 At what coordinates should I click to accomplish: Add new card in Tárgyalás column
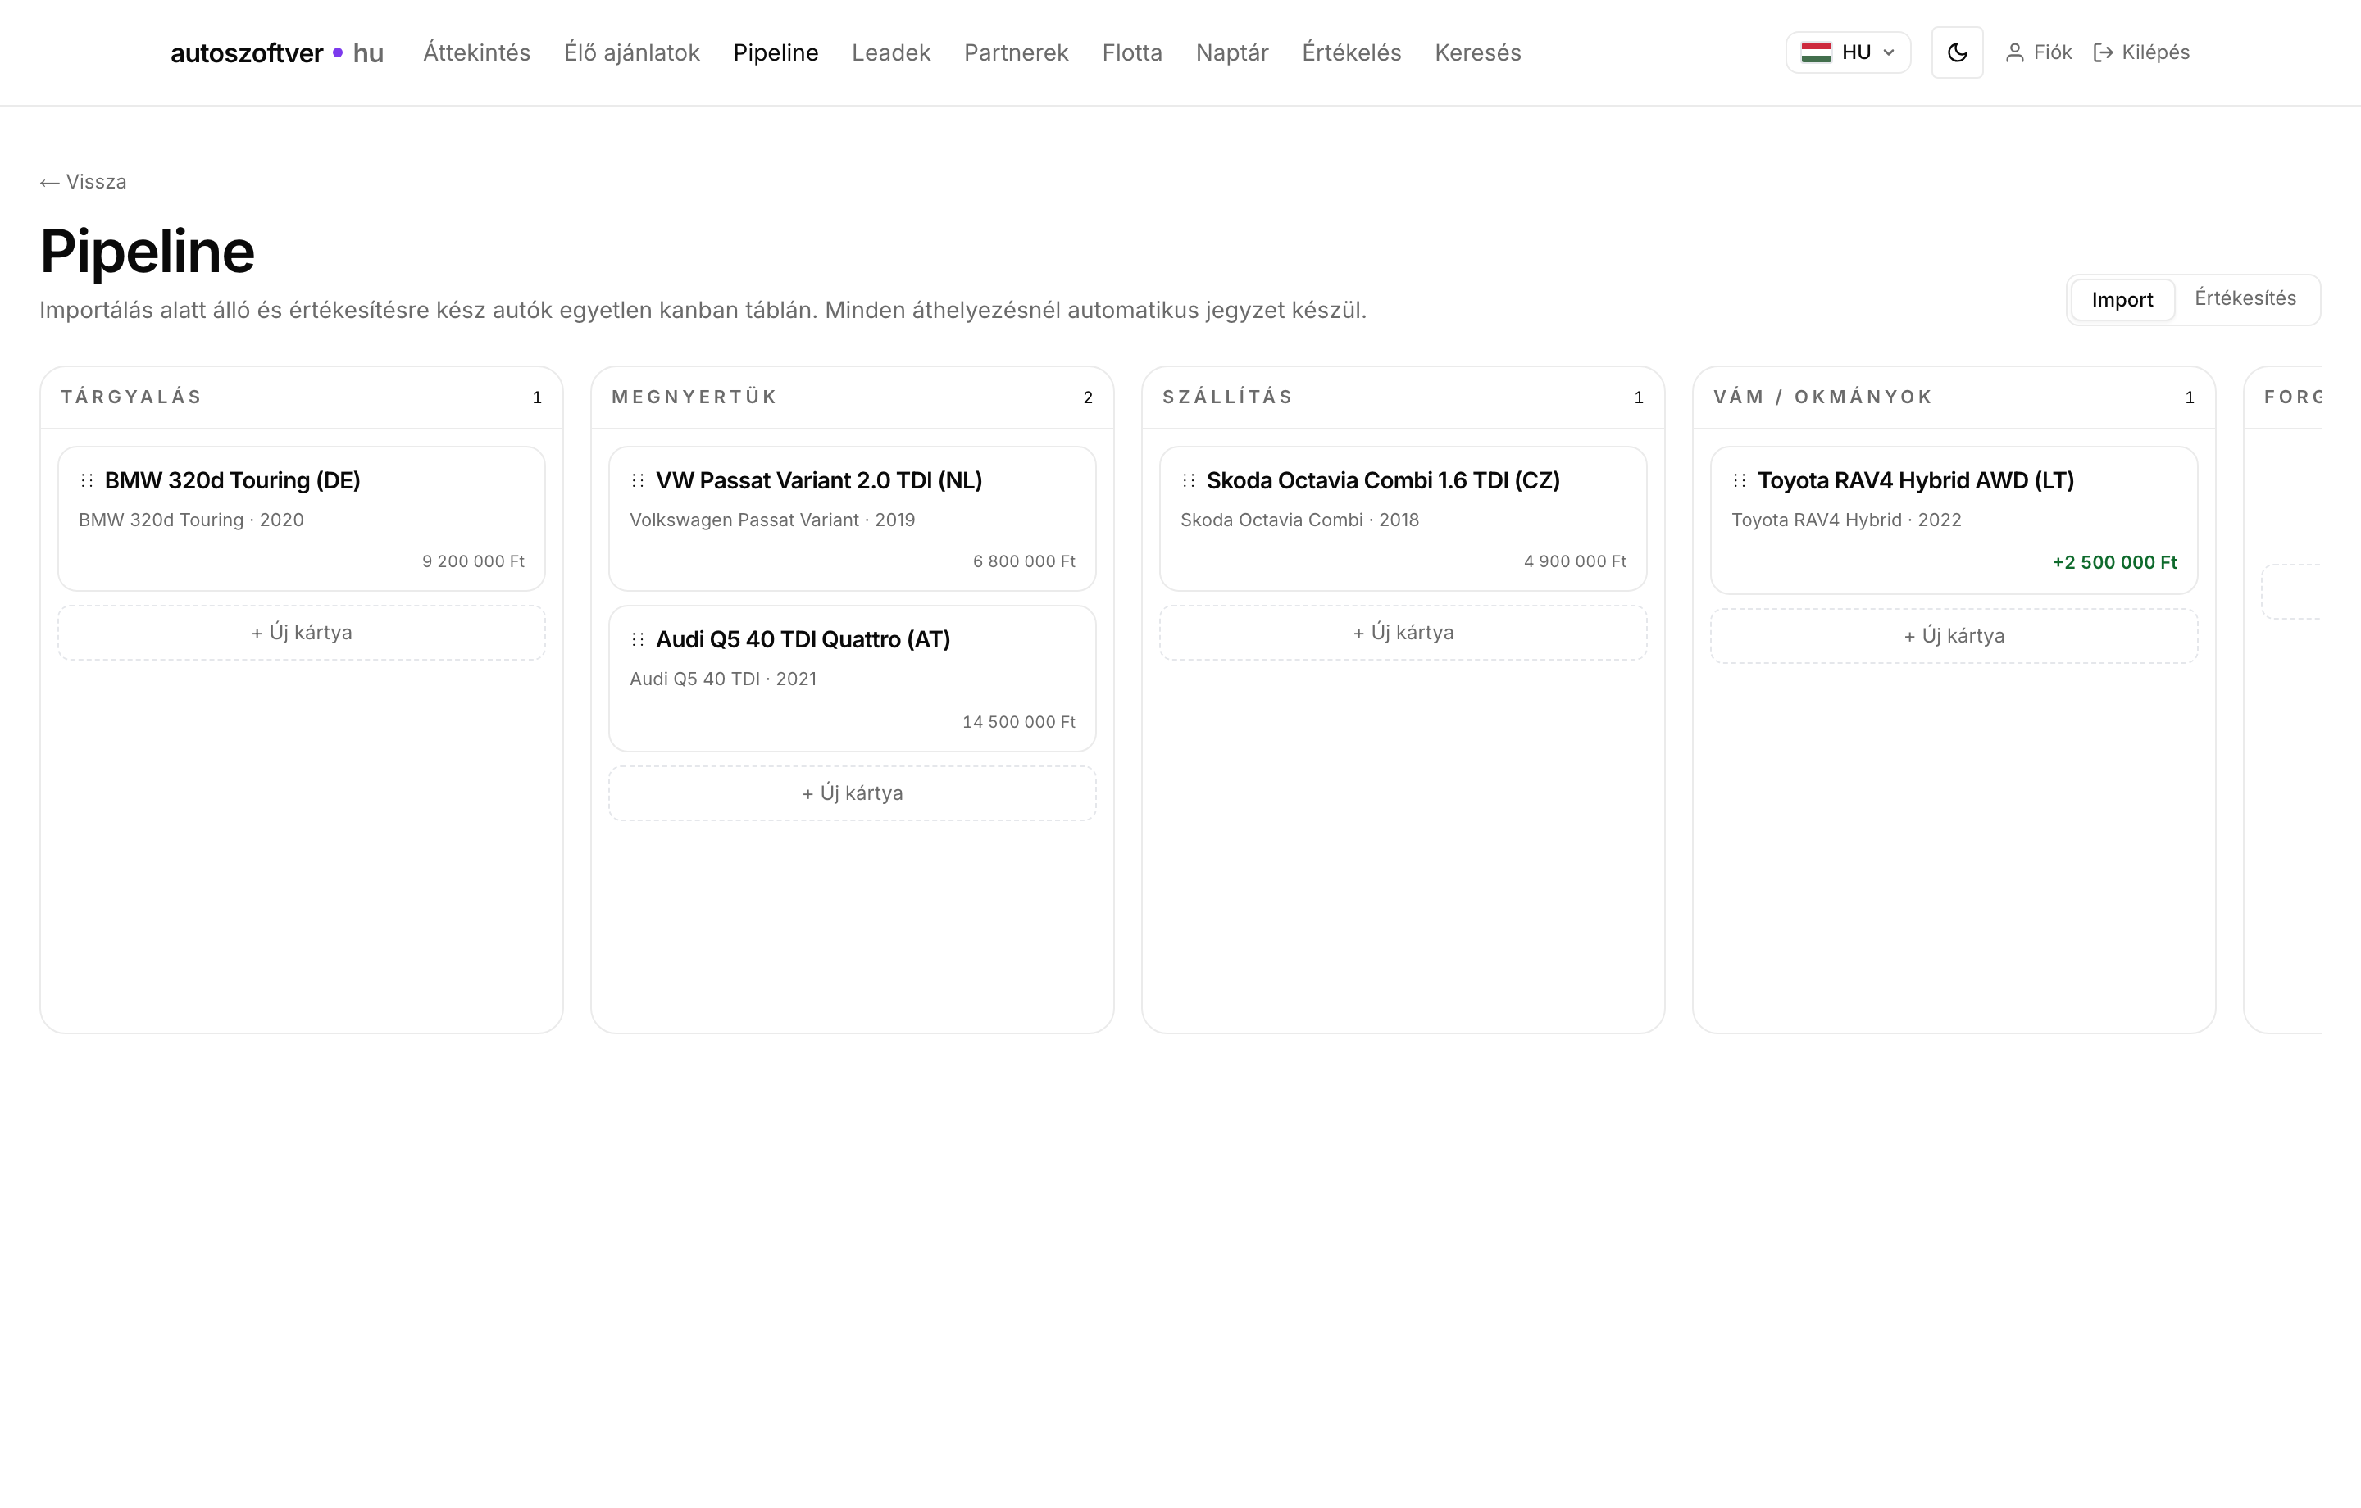pyautogui.click(x=302, y=633)
